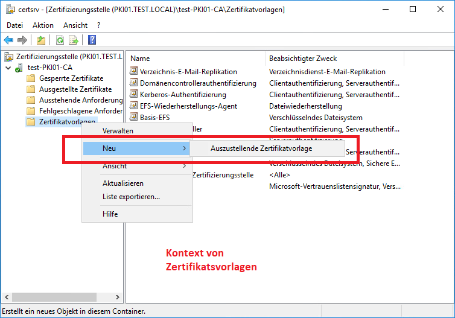Screen dimensions: 455x318
Task: Open Help via blue question mark icon
Action: 92,40
